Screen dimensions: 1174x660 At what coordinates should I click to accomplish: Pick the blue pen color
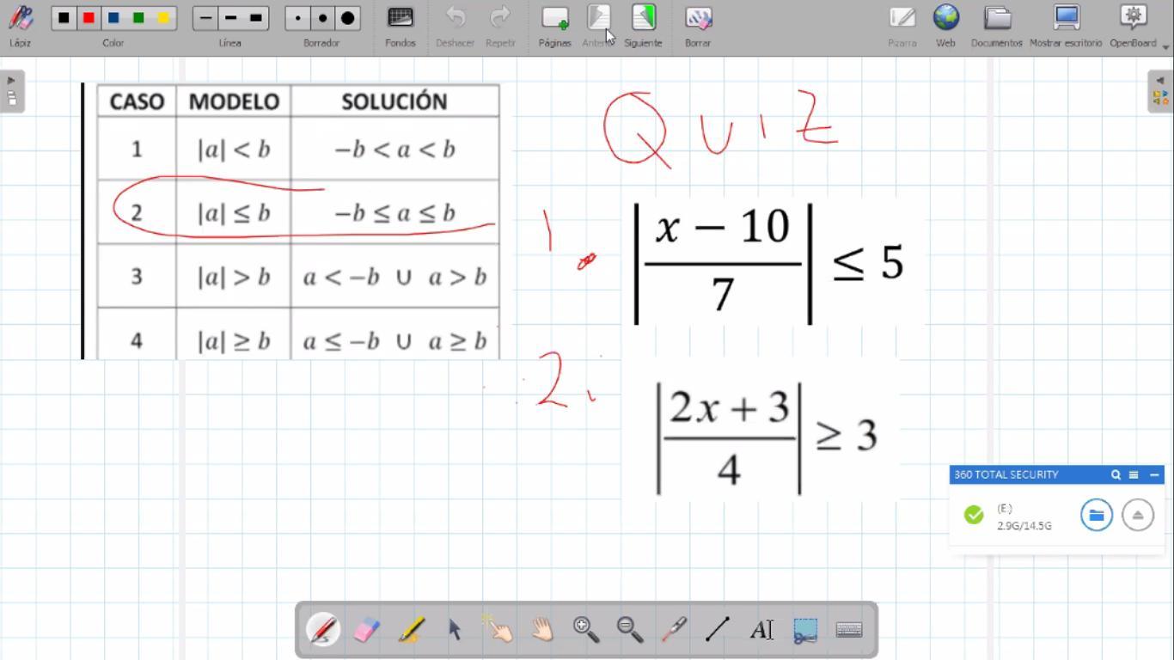click(x=113, y=18)
